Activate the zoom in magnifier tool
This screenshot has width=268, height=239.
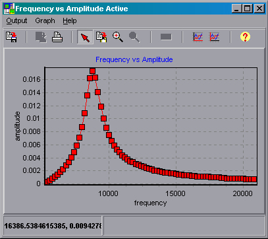tap(118, 37)
